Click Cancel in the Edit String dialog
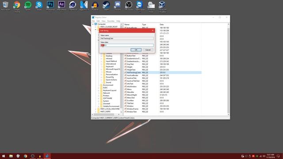This screenshot has width=283, height=159. click(x=148, y=50)
